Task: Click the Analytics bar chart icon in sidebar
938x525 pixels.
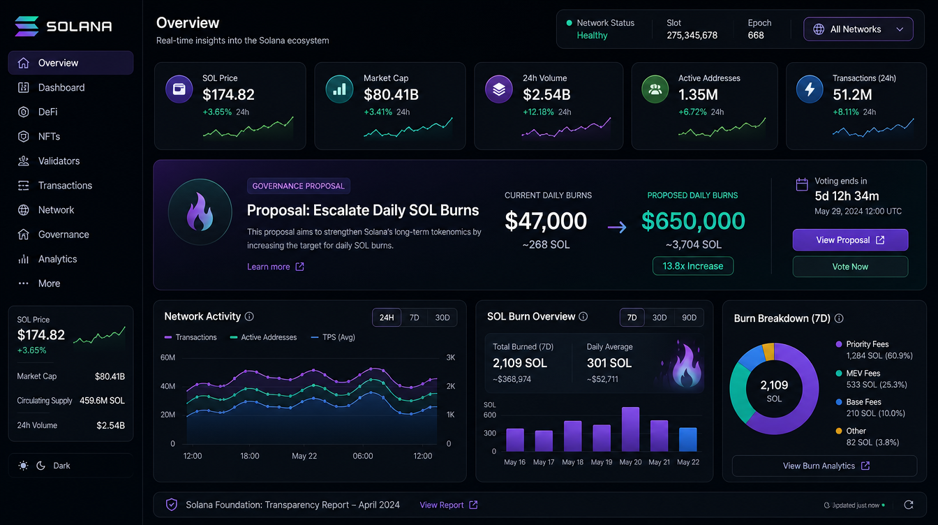Action: (x=24, y=259)
